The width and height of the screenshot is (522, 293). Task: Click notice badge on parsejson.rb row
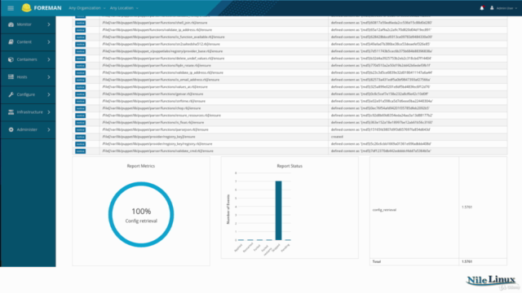80,130
